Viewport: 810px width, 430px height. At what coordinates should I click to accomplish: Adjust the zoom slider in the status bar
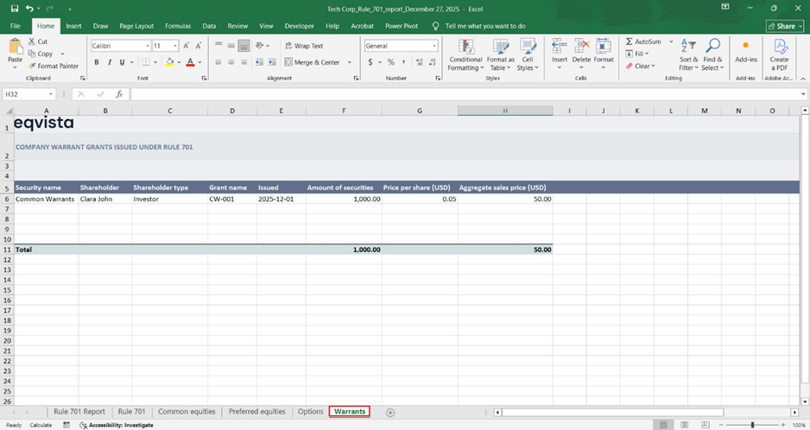pyautogui.click(x=752, y=425)
